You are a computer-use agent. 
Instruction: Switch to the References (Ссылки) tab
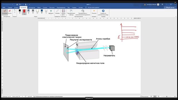(45, 7)
